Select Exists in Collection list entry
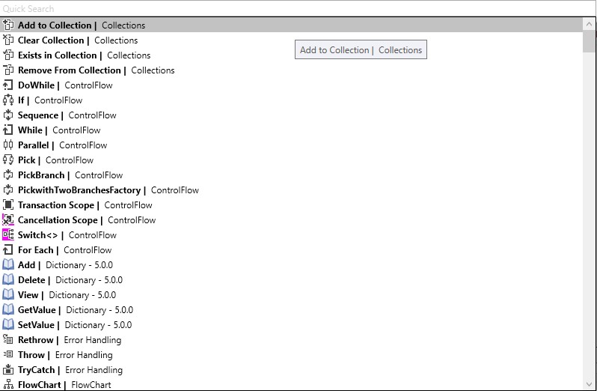597x391 pixels. pyautogui.click(x=84, y=55)
